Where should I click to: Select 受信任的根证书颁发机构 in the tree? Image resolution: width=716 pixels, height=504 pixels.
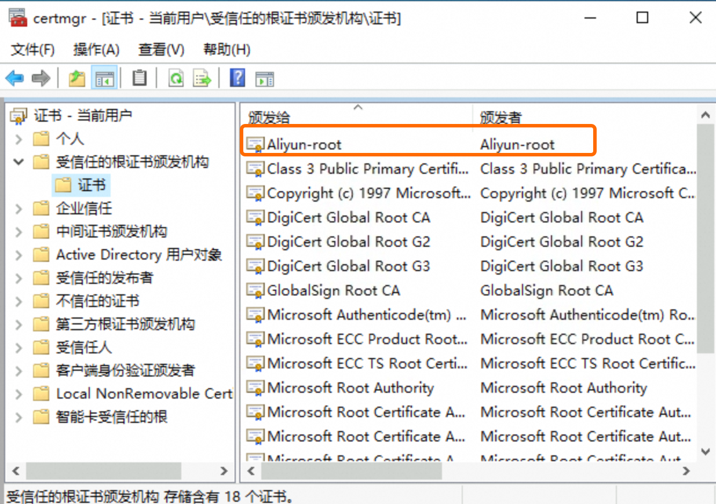click(x=133, y=162)
